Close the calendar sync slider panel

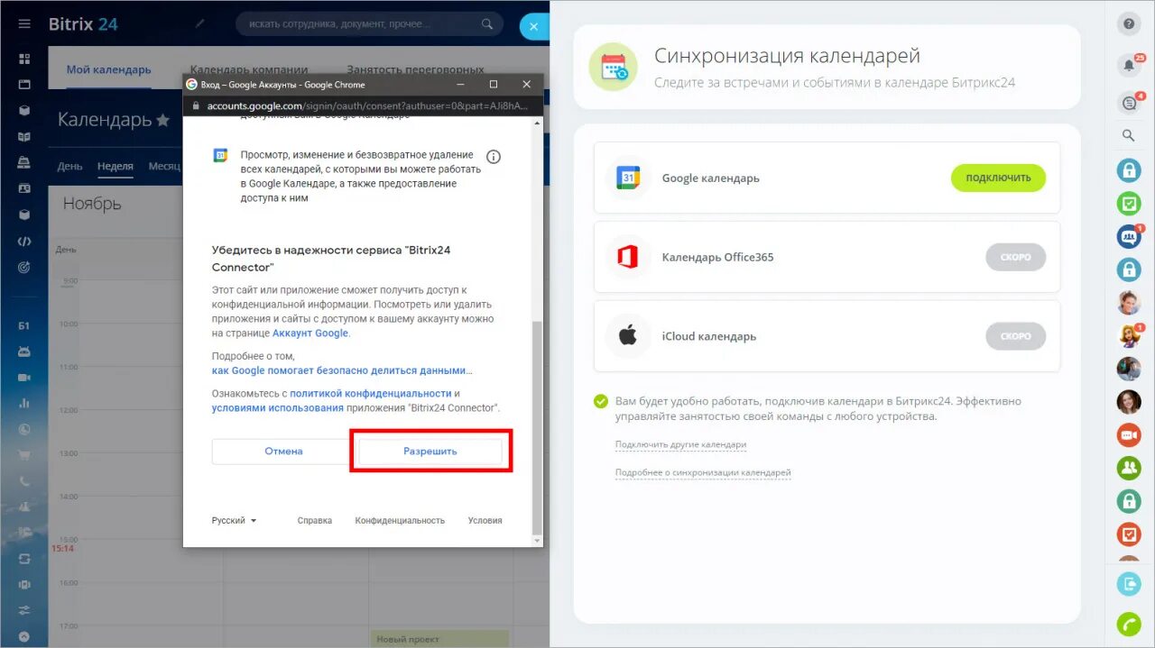tap(534, 27)
